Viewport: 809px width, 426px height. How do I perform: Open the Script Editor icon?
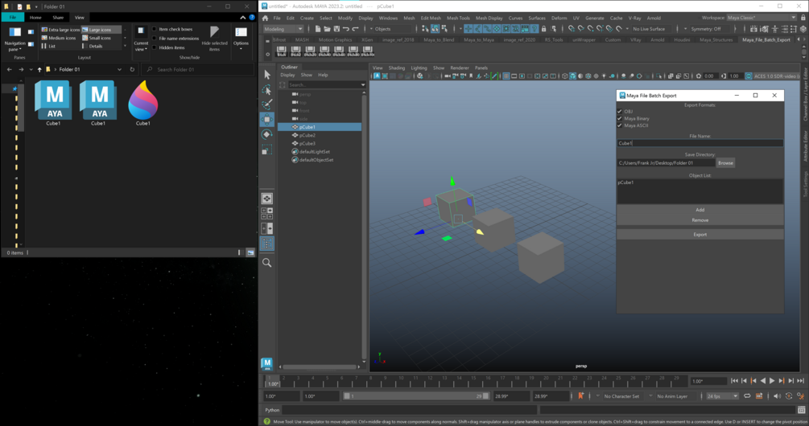tap(801, 410)
